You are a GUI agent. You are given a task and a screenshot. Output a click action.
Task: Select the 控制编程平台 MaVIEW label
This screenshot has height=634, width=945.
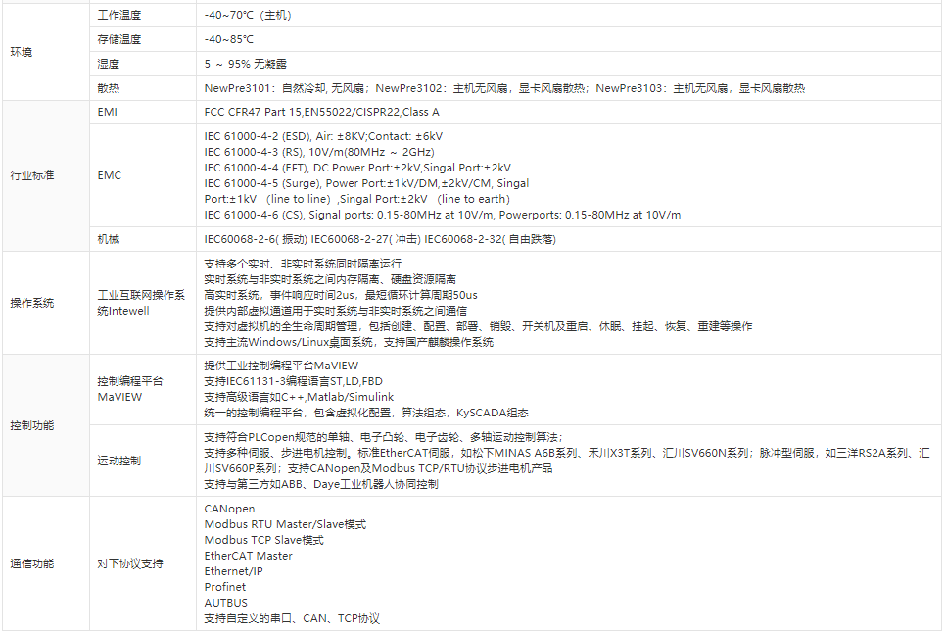tap(130, 389)
